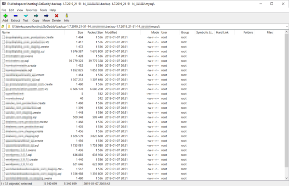Click scrollbar down arrow in file list
This screenshot has width=289, height=186.
point(287,178)
